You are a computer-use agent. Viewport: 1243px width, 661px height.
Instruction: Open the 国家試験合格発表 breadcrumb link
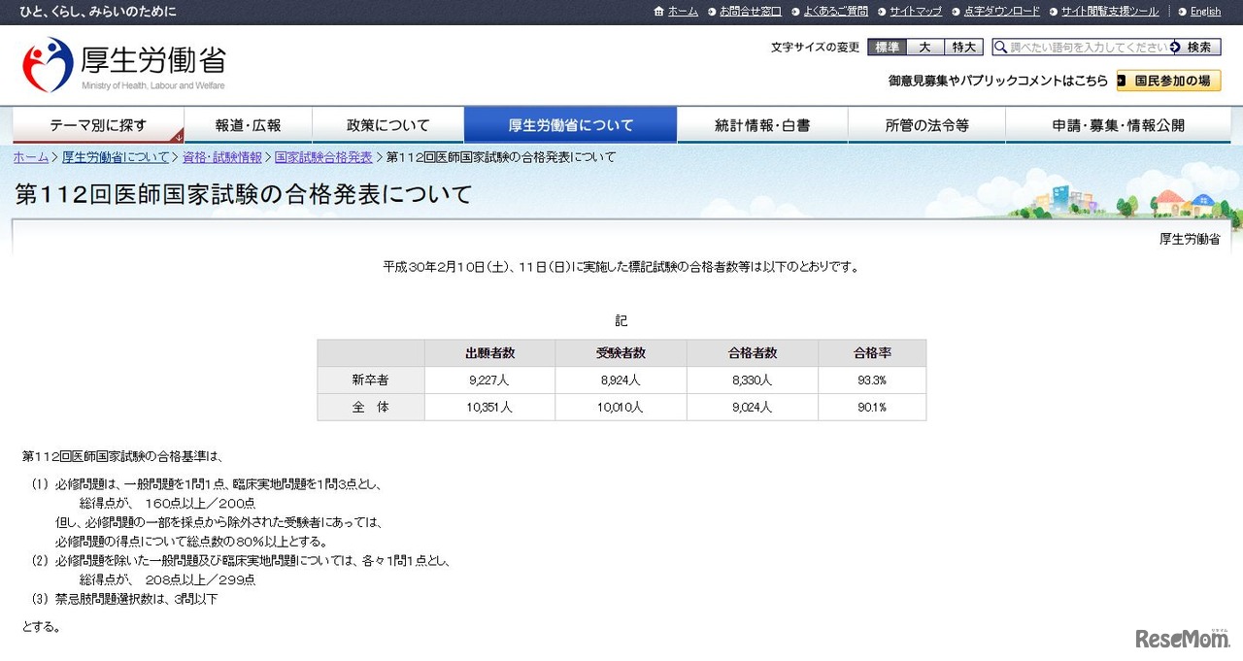click(x=323, y=156)
